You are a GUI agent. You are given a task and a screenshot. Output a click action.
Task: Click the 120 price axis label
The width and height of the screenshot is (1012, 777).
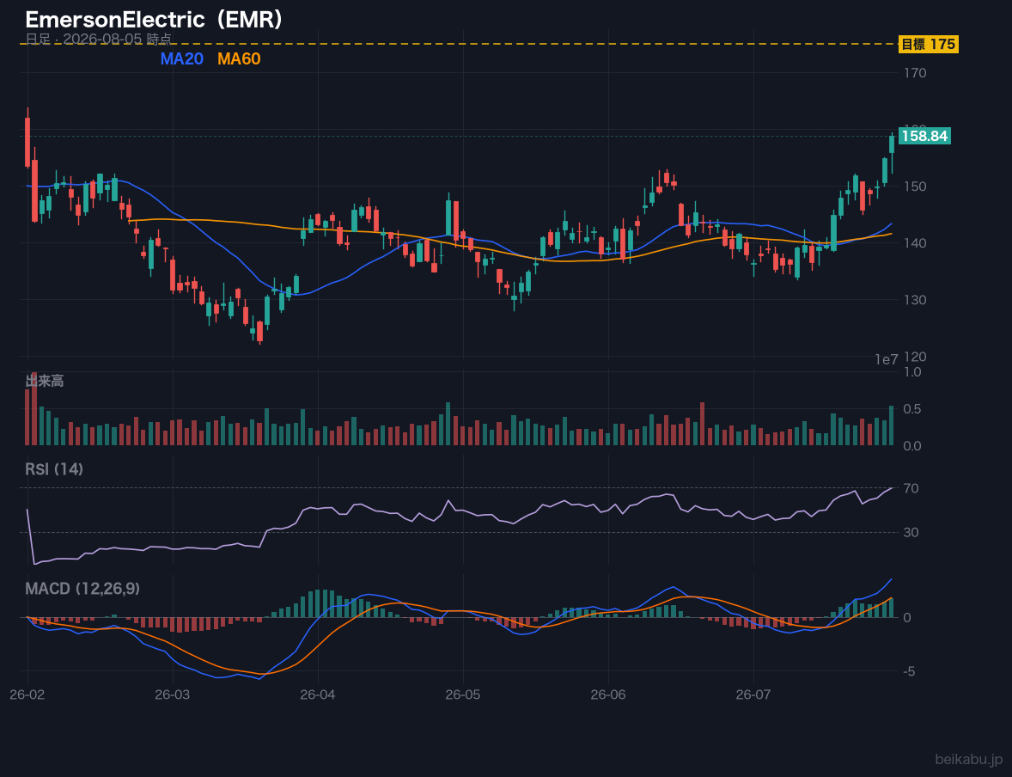(x=915, y=358)
